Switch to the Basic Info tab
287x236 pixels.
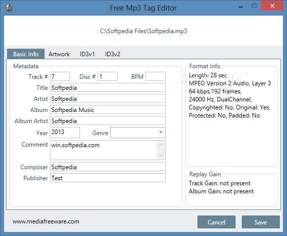pos(26,54)
